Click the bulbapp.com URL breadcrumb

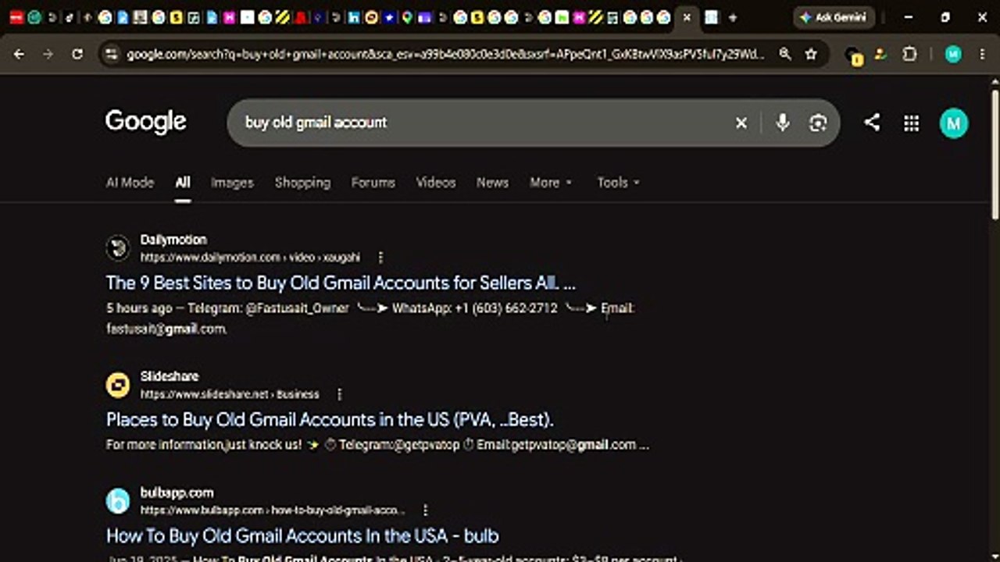[x=273, y=510]
